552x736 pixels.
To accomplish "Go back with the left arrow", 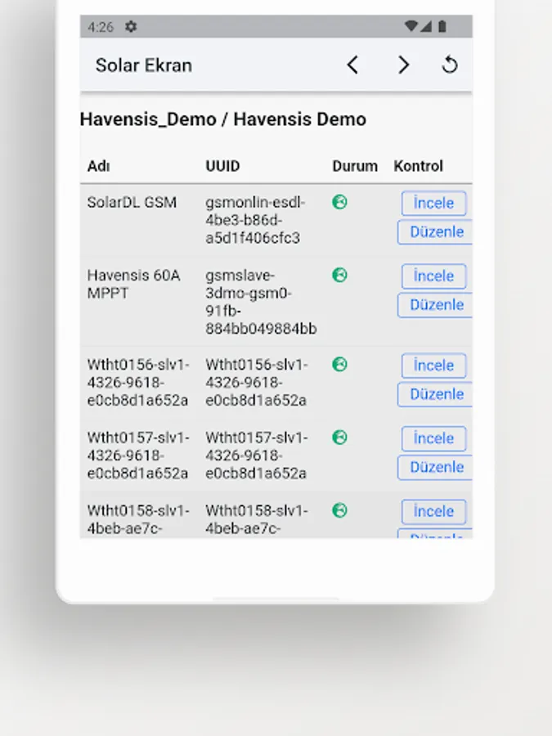I will [352, 65].
